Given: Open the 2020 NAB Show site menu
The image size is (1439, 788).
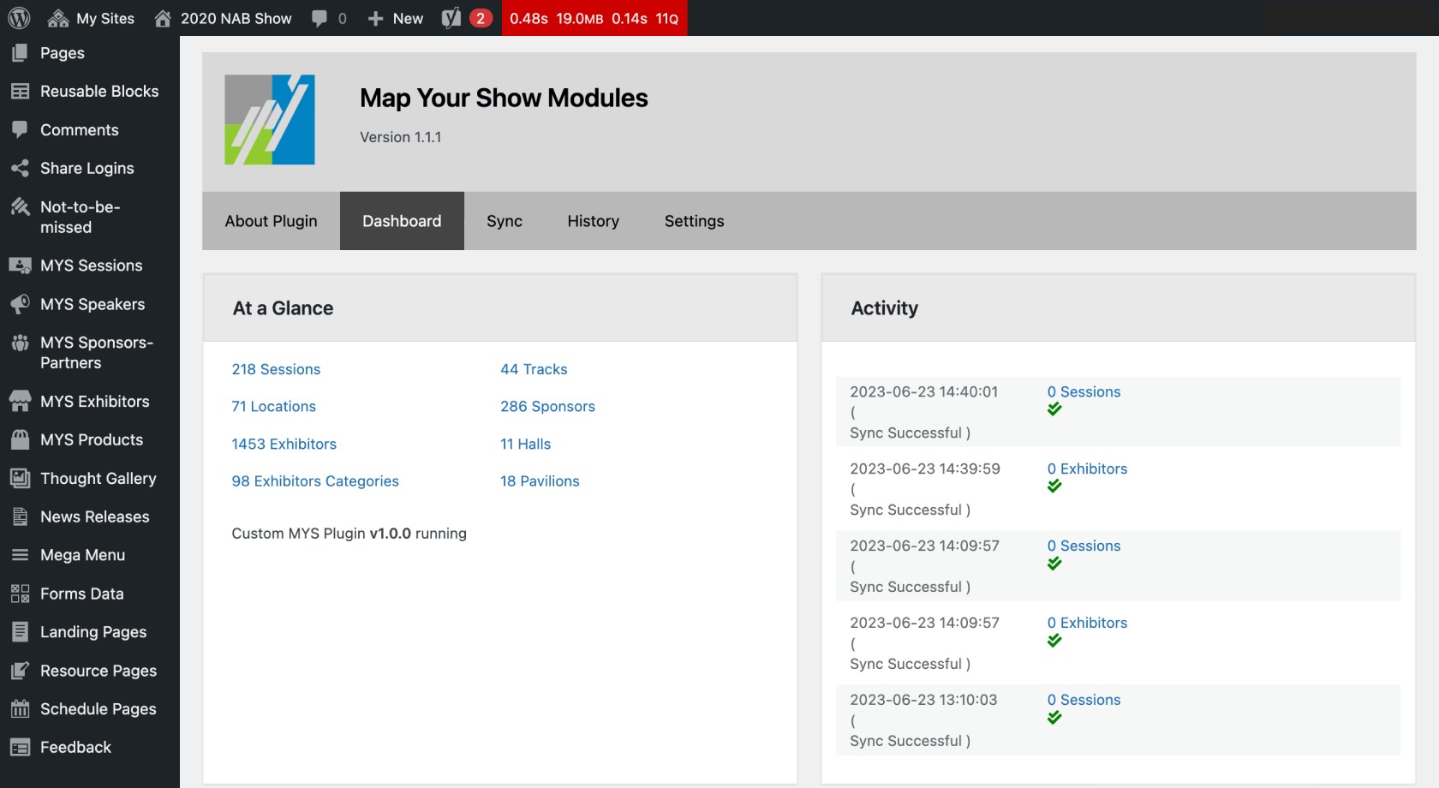Looking at the screenshot, I should [x=223, y=18].
